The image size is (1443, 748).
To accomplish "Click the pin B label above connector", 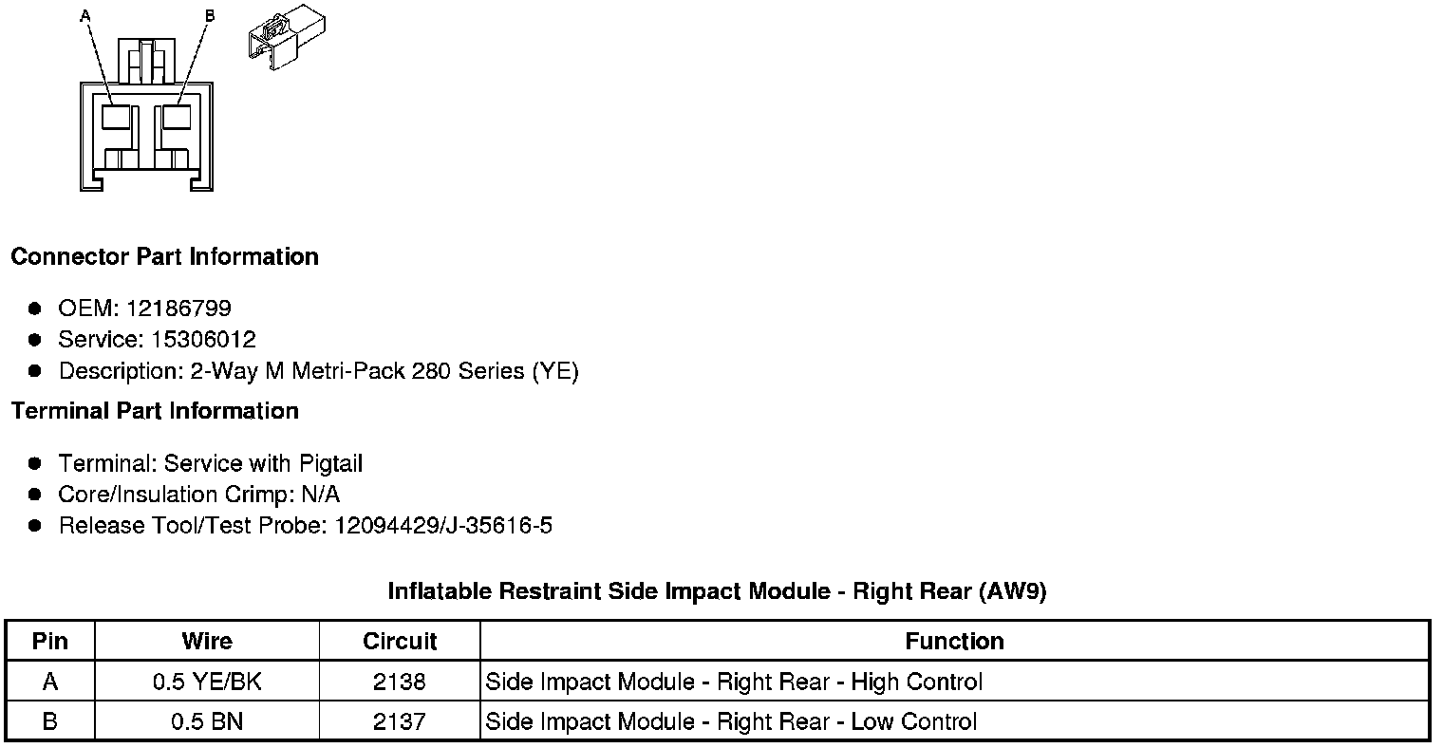I will point(210,15).
